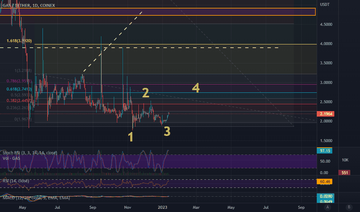Click the purple 0.786 Fibonacci level label
This screenshot has height=212, width=360.
[19, 81]
